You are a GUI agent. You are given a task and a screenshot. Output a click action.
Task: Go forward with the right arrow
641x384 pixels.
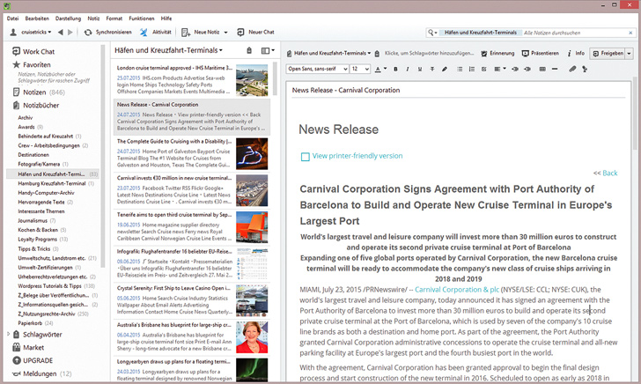(70, 32)
